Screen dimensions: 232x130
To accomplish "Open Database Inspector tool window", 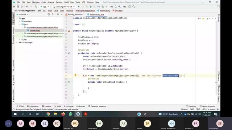I will pos(97,106).
